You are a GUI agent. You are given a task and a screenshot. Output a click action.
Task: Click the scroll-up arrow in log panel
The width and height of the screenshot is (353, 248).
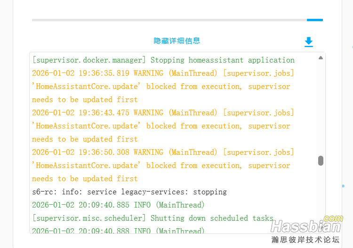(x=321, y=58)
